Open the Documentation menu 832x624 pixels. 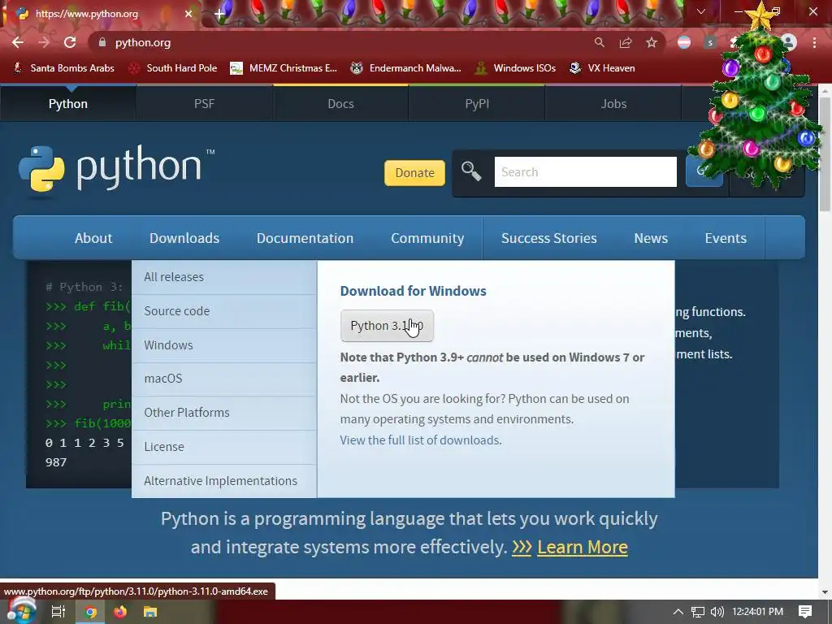point(305,238)
